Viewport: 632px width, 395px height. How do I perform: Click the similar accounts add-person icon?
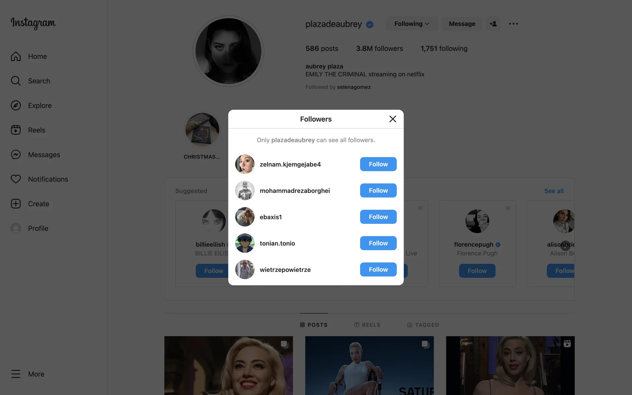pyautogui.click(x=493, y=24)
